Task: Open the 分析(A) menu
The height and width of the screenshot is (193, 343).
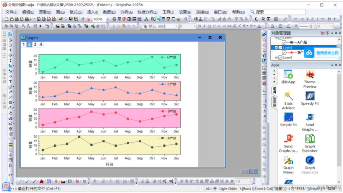Action: click(x=127, y=12)
